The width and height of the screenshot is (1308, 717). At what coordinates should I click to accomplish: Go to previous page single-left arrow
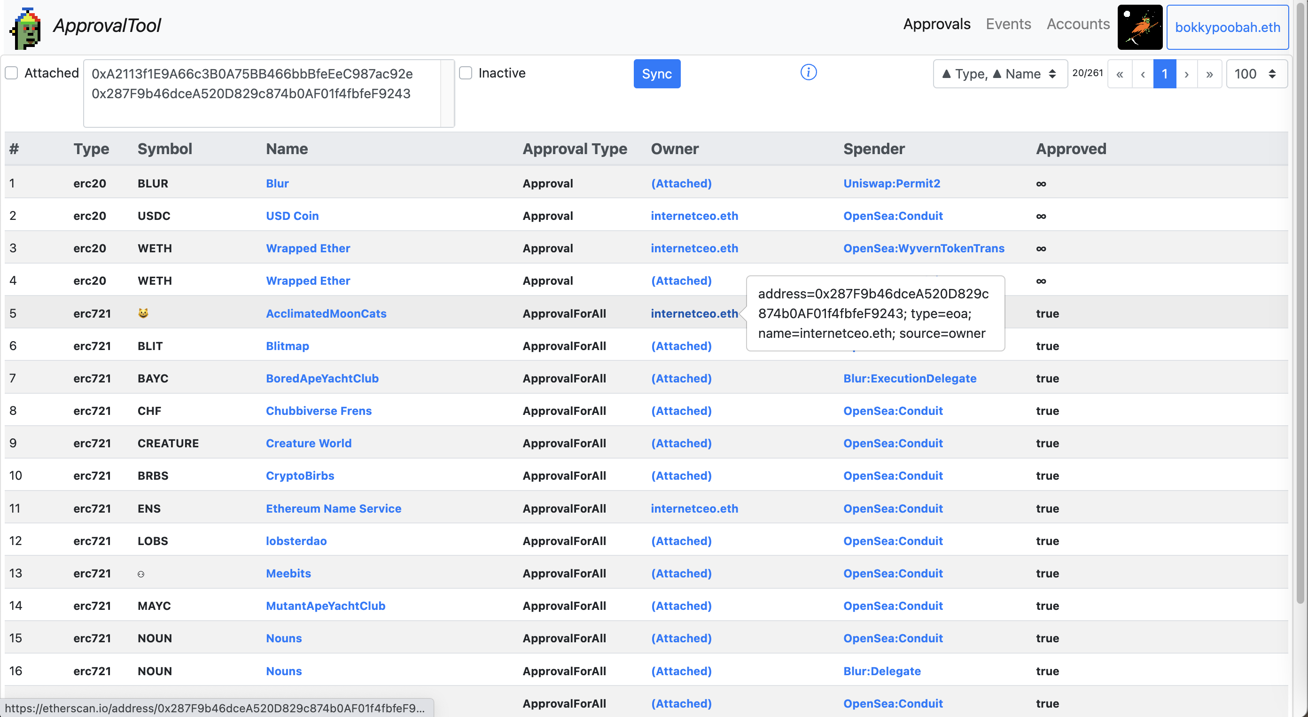point(1143,74)
